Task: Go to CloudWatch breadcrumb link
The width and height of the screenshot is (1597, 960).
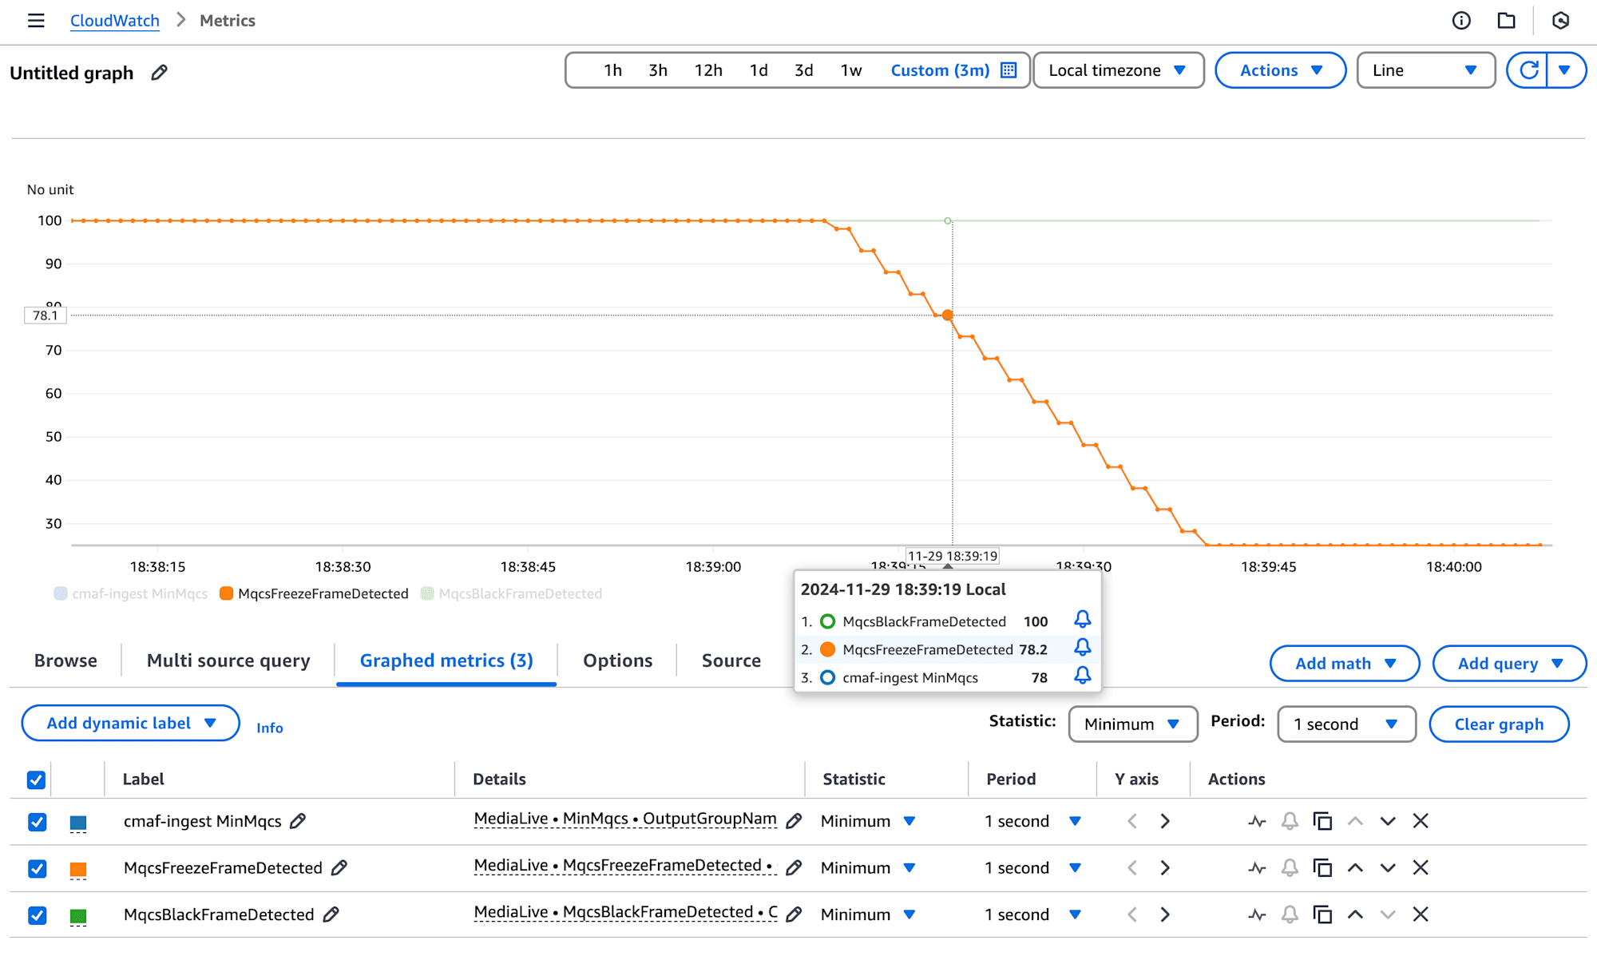Action: pos(114,21)
